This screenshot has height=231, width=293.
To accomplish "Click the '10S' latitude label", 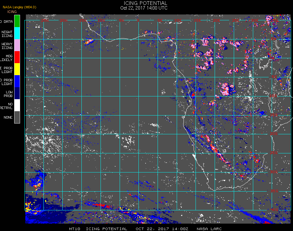I will point(274,96).
